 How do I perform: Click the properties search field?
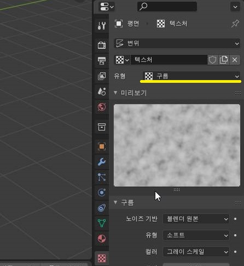tap(167, 7)
